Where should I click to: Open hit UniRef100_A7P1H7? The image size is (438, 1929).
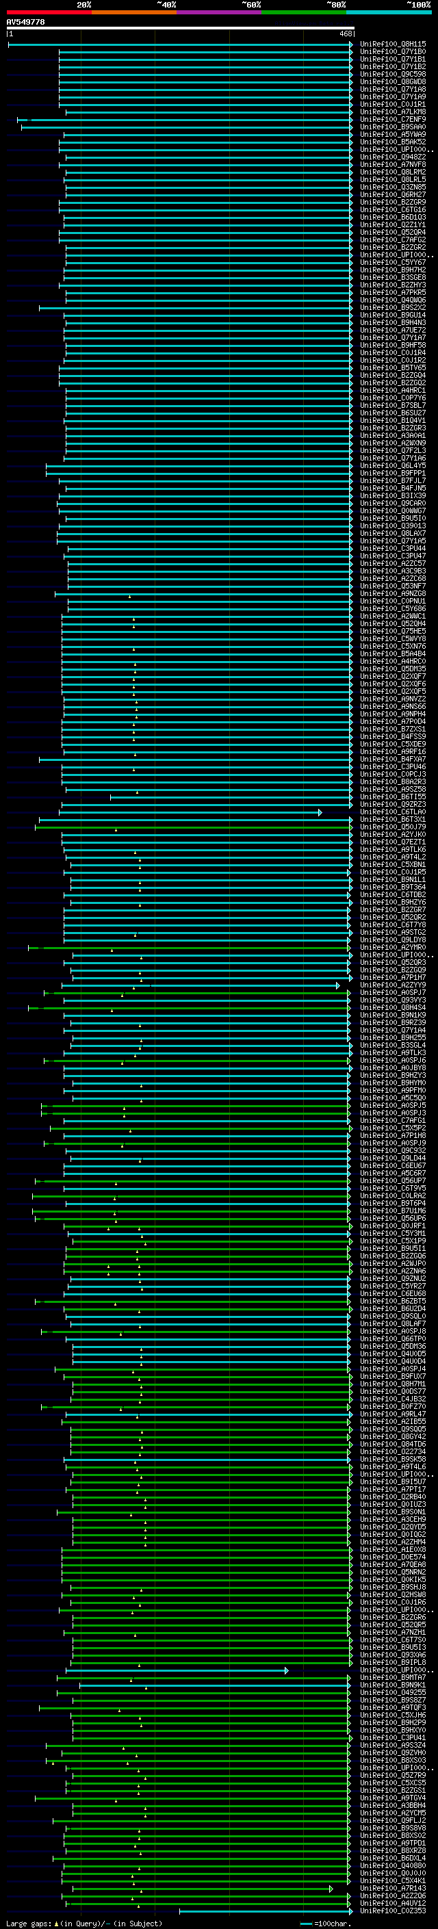(393, 977)
